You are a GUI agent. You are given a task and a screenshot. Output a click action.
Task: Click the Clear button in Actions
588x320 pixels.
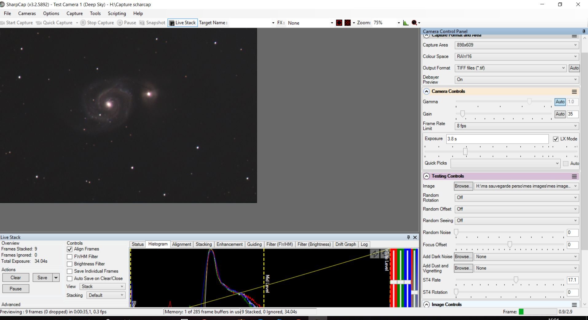click(x=16, y=278)
